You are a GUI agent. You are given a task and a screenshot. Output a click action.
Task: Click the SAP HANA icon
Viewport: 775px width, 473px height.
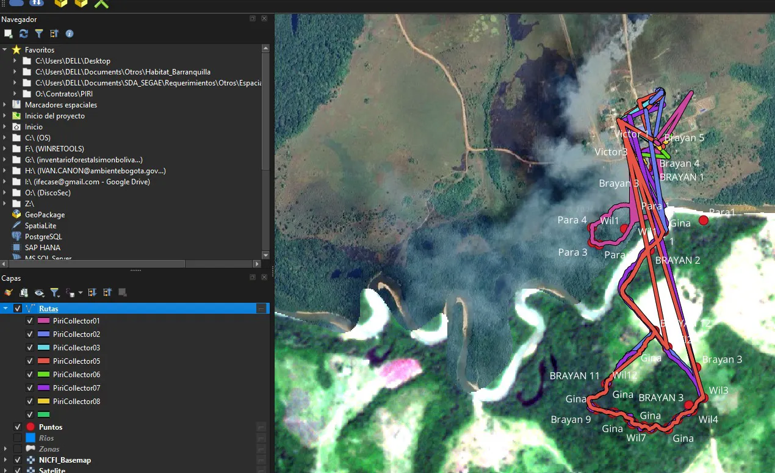(16, 248)
